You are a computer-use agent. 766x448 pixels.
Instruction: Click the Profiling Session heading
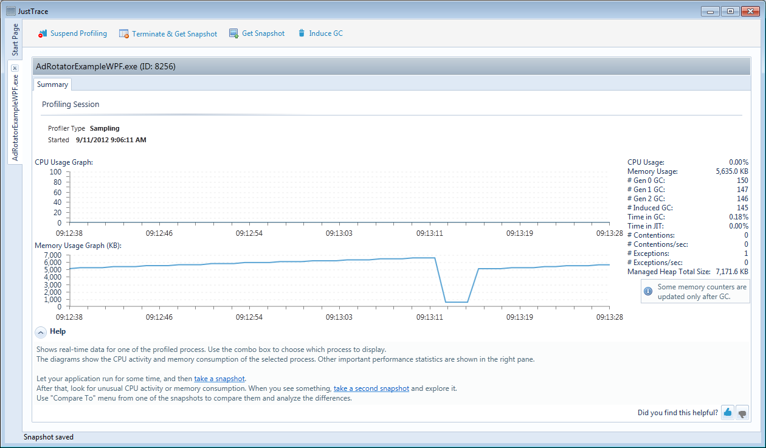71,105
